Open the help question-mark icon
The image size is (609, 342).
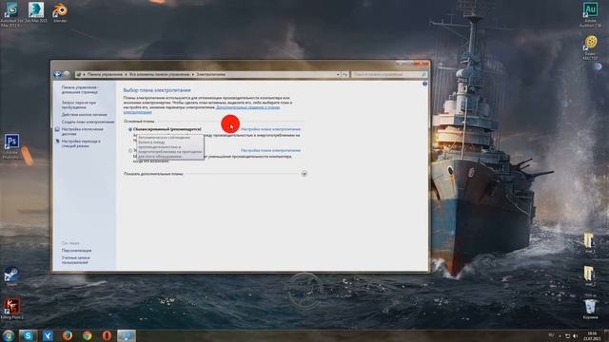point(425,84)
